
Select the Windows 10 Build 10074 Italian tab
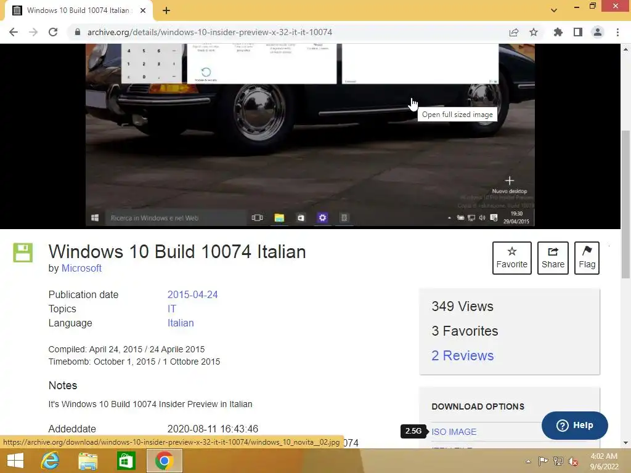tap(78, 10)
